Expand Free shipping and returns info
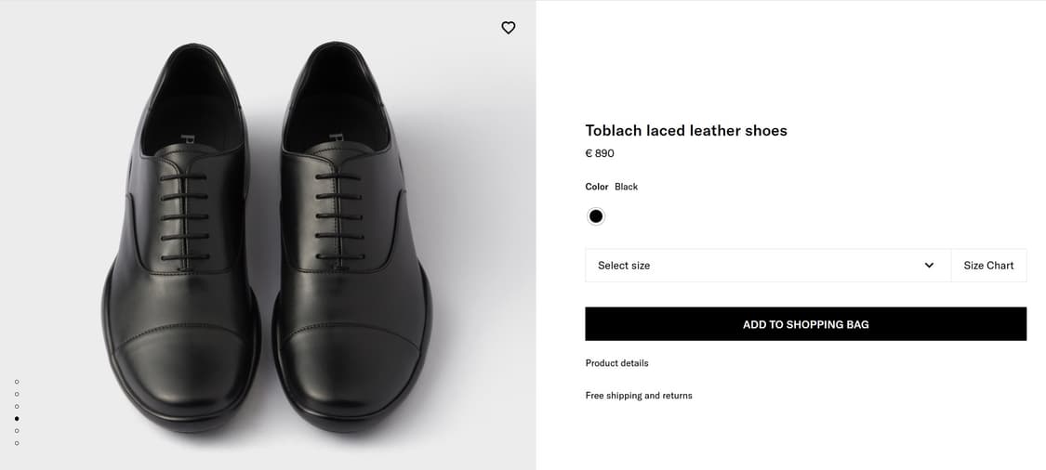The image size is (1046, 470). point(639,396)
